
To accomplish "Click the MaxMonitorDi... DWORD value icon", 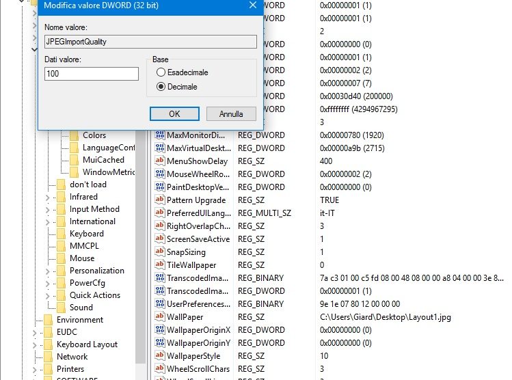I will [x=160, y=135].
